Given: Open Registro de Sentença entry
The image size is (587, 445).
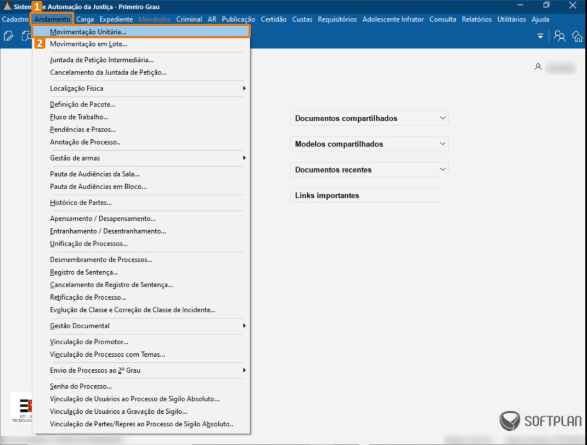Looking at the screenshot, I should pos(141,272).
